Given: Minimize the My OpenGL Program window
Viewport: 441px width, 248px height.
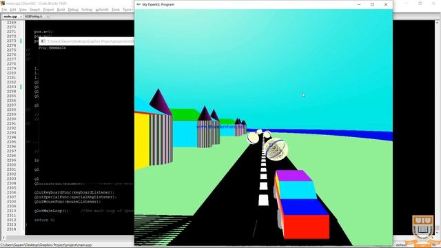Looking at the screenshot, I should (359, 5).
